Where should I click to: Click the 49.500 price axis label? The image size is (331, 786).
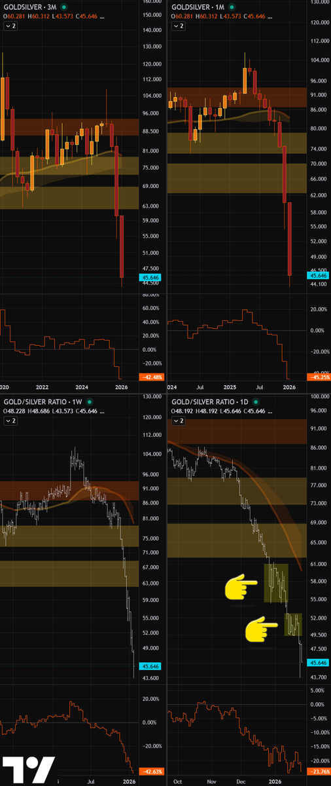pyautogui.click(x=317, y=635)
